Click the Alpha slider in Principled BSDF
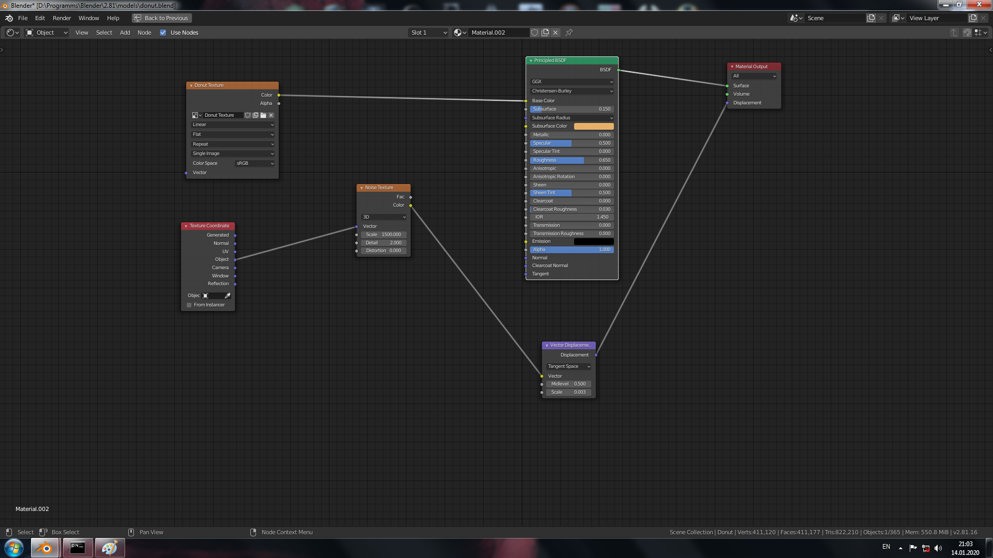 (x=572, y=250)
